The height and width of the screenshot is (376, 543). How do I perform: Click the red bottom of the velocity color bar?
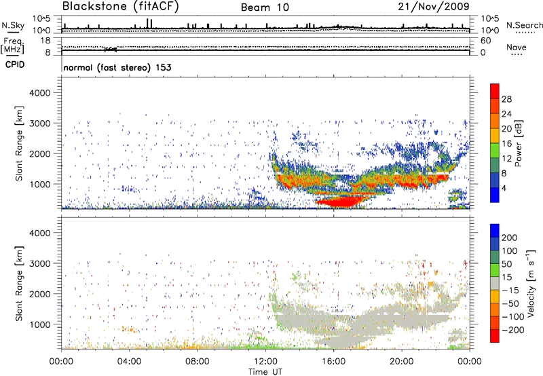(x=495, y=336)
